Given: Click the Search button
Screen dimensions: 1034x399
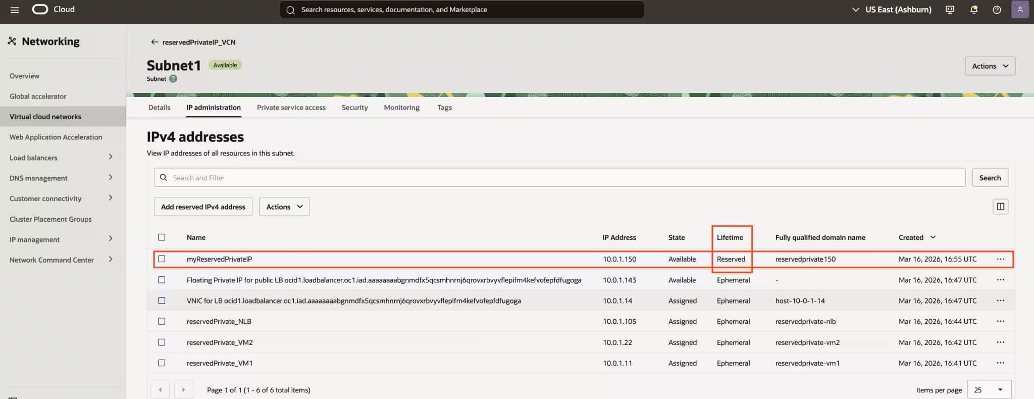Looking at the screenshot, I should coord(990,178).
